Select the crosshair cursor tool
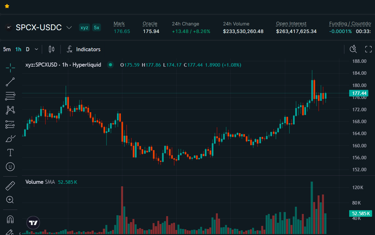375x235 pixels. point(10,68)
